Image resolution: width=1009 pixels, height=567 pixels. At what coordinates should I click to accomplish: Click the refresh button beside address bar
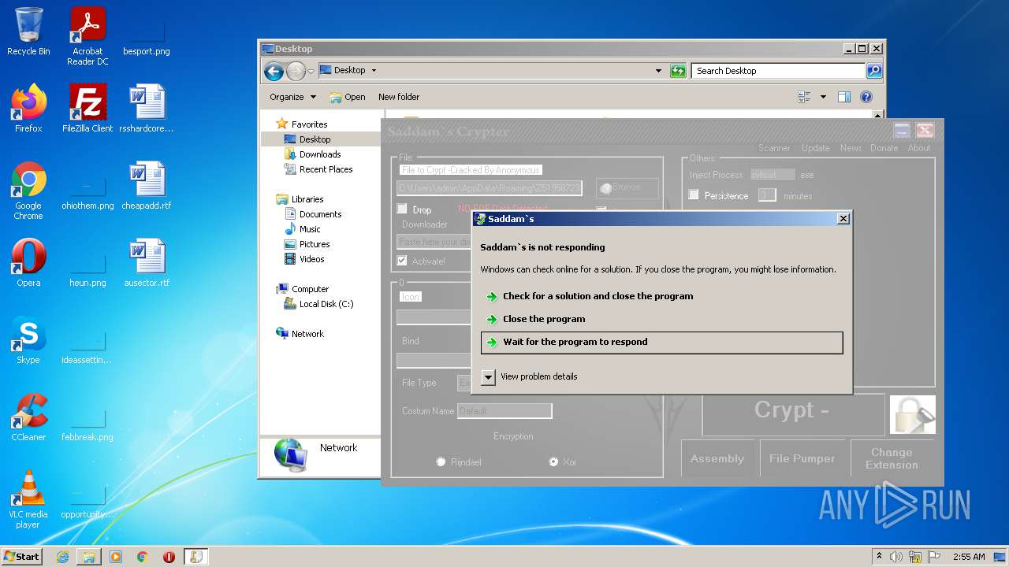click(x=678, y=71)
